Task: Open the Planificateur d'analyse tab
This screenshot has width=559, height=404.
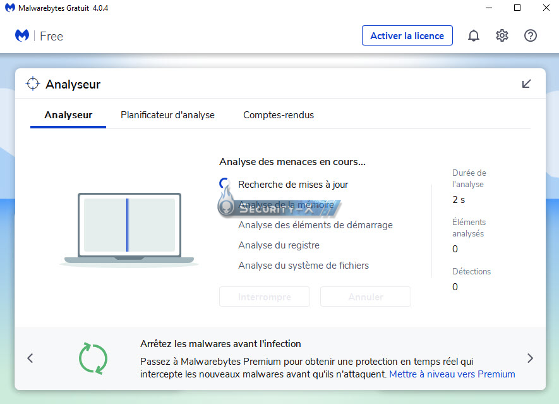Action: point(167,115)
